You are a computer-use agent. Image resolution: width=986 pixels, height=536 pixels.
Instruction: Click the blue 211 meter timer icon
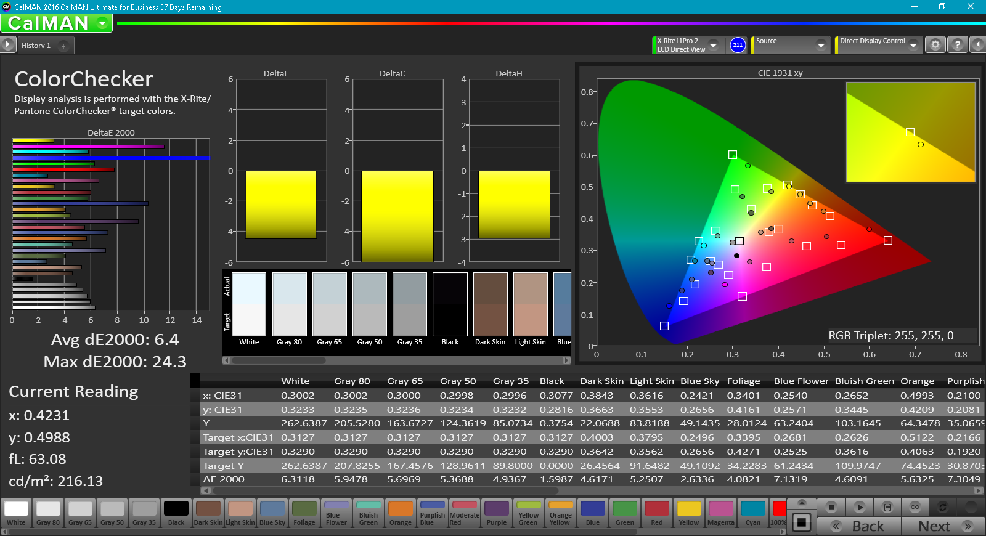point(738,45)
